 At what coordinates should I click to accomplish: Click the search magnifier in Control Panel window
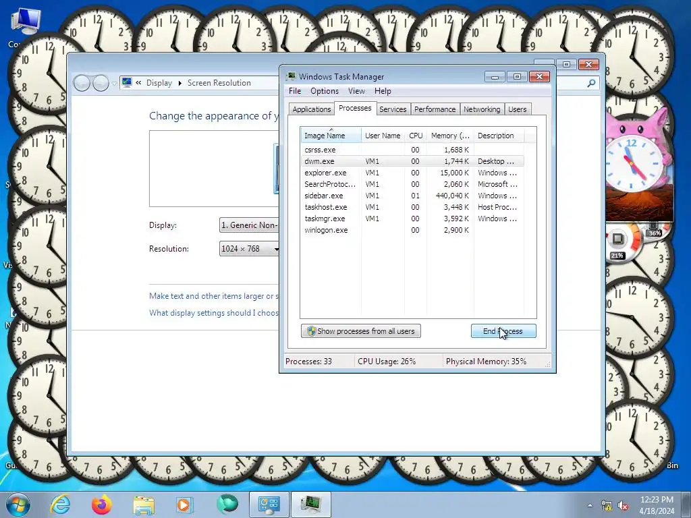(591, 83)
